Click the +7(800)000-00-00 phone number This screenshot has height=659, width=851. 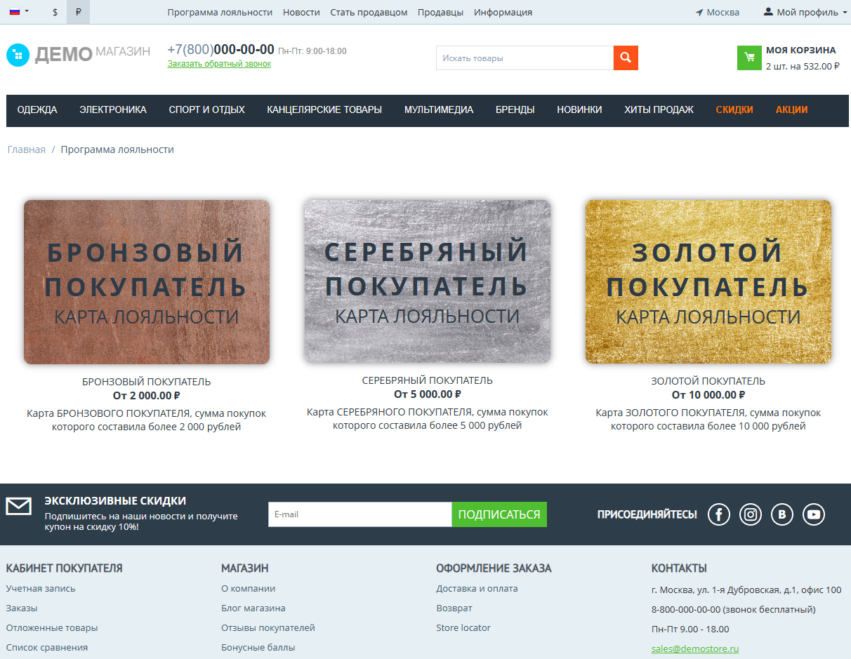tap(220, 49)
